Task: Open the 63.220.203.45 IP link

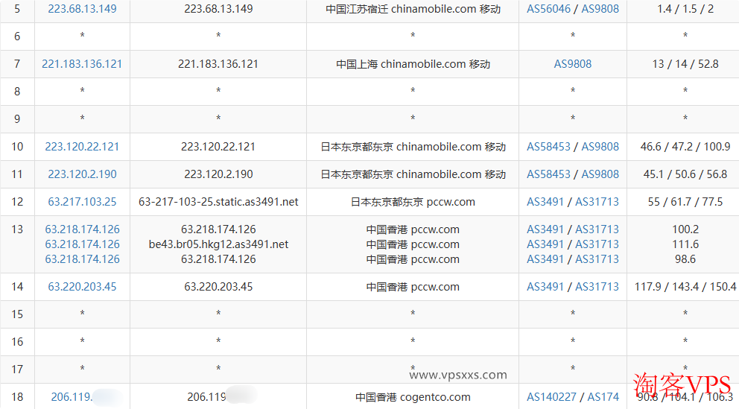Action: tap(82, 287)
